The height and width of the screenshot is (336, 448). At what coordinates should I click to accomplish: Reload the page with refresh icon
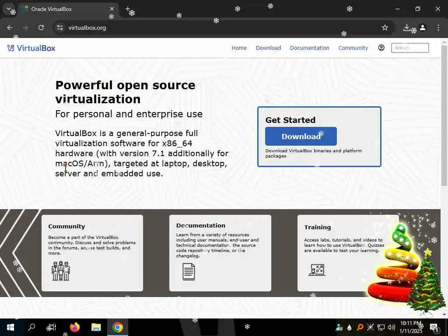41,28
